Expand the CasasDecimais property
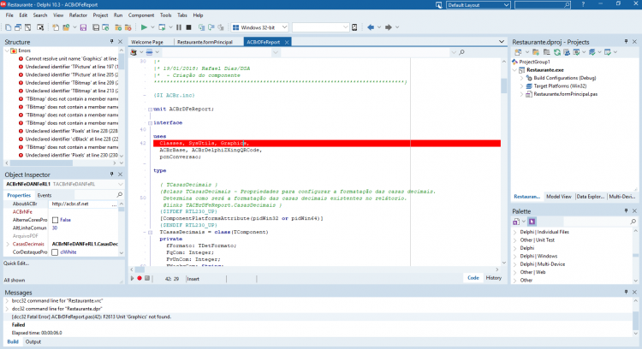The image size is (642, 349). (8, 245)
